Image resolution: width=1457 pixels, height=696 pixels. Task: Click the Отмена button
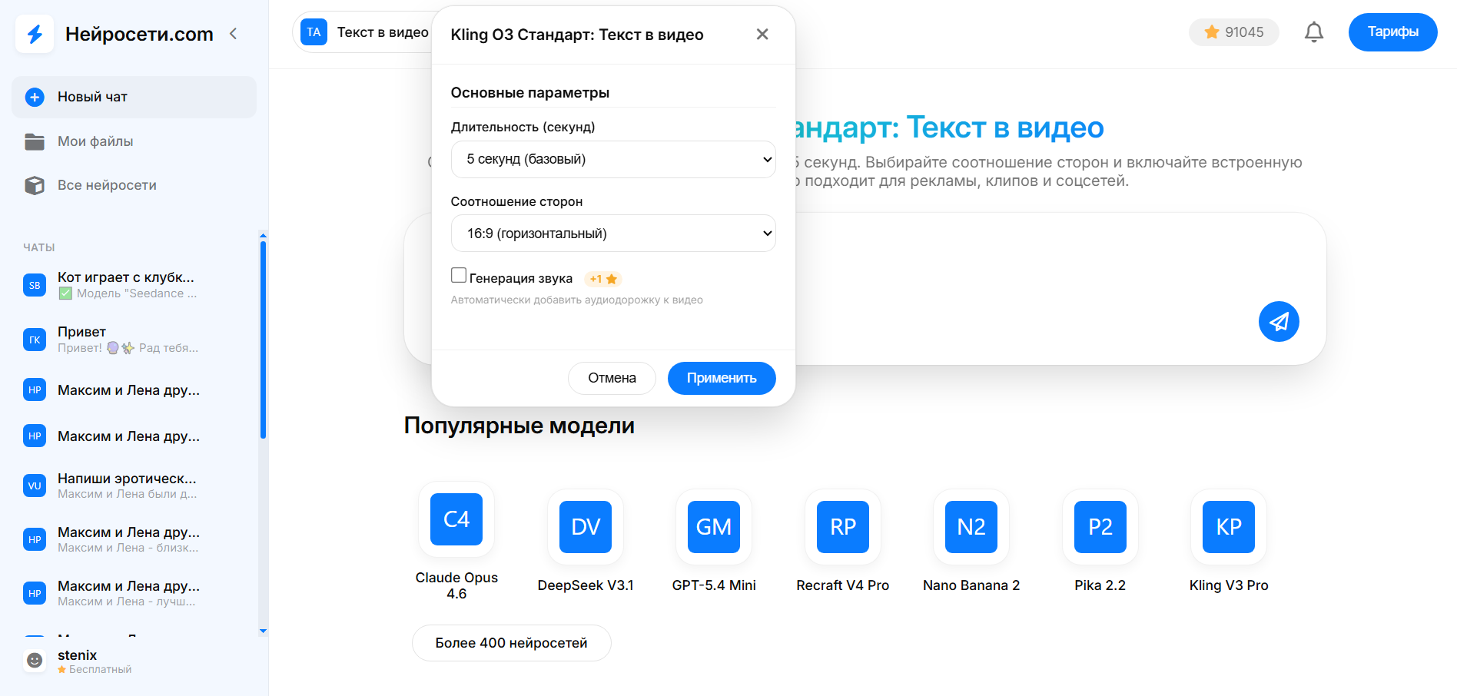(x=612, y=378)
